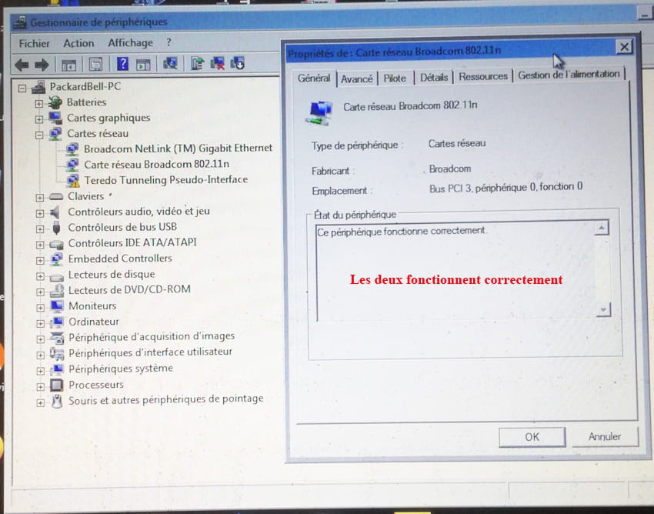Collapse the Cartes réseau category
The image size is (654, 514).
39,134
